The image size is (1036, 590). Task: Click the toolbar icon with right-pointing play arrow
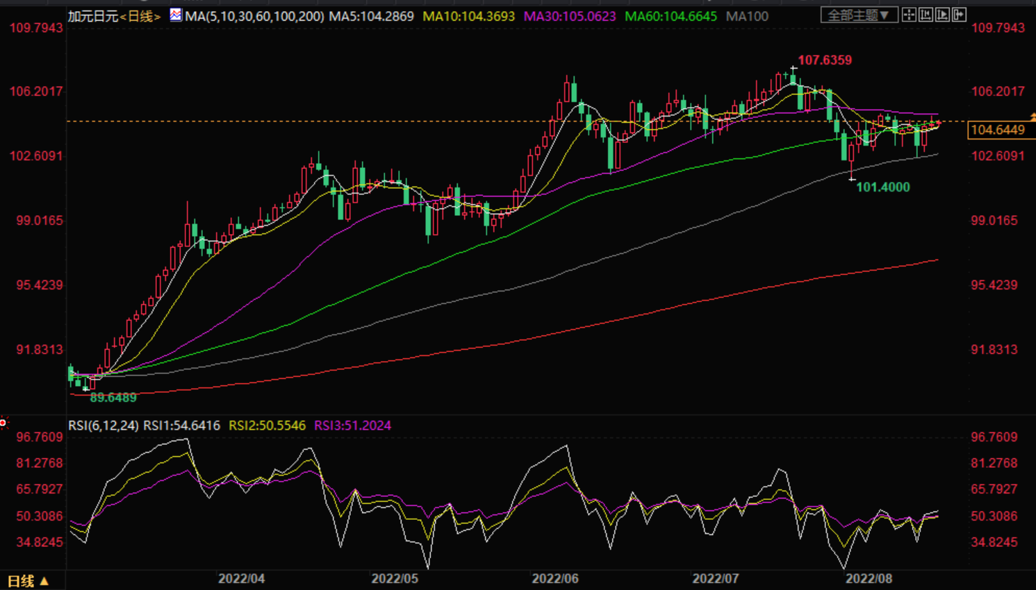(942, 15)
